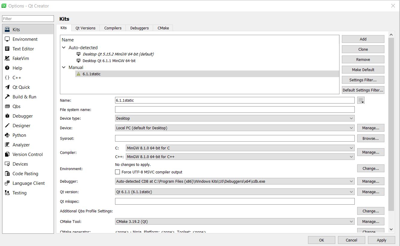The height and width of the screenshot is (246, 400).
Task: Open the Debugger dropdown with Auto-detected CDB
Action: (x=235, y=181)
